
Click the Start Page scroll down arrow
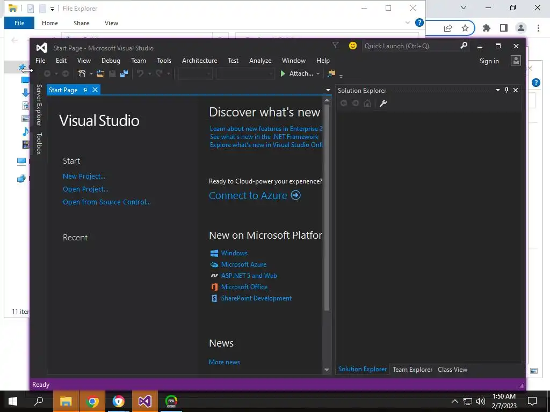click(x=327, y=370)
